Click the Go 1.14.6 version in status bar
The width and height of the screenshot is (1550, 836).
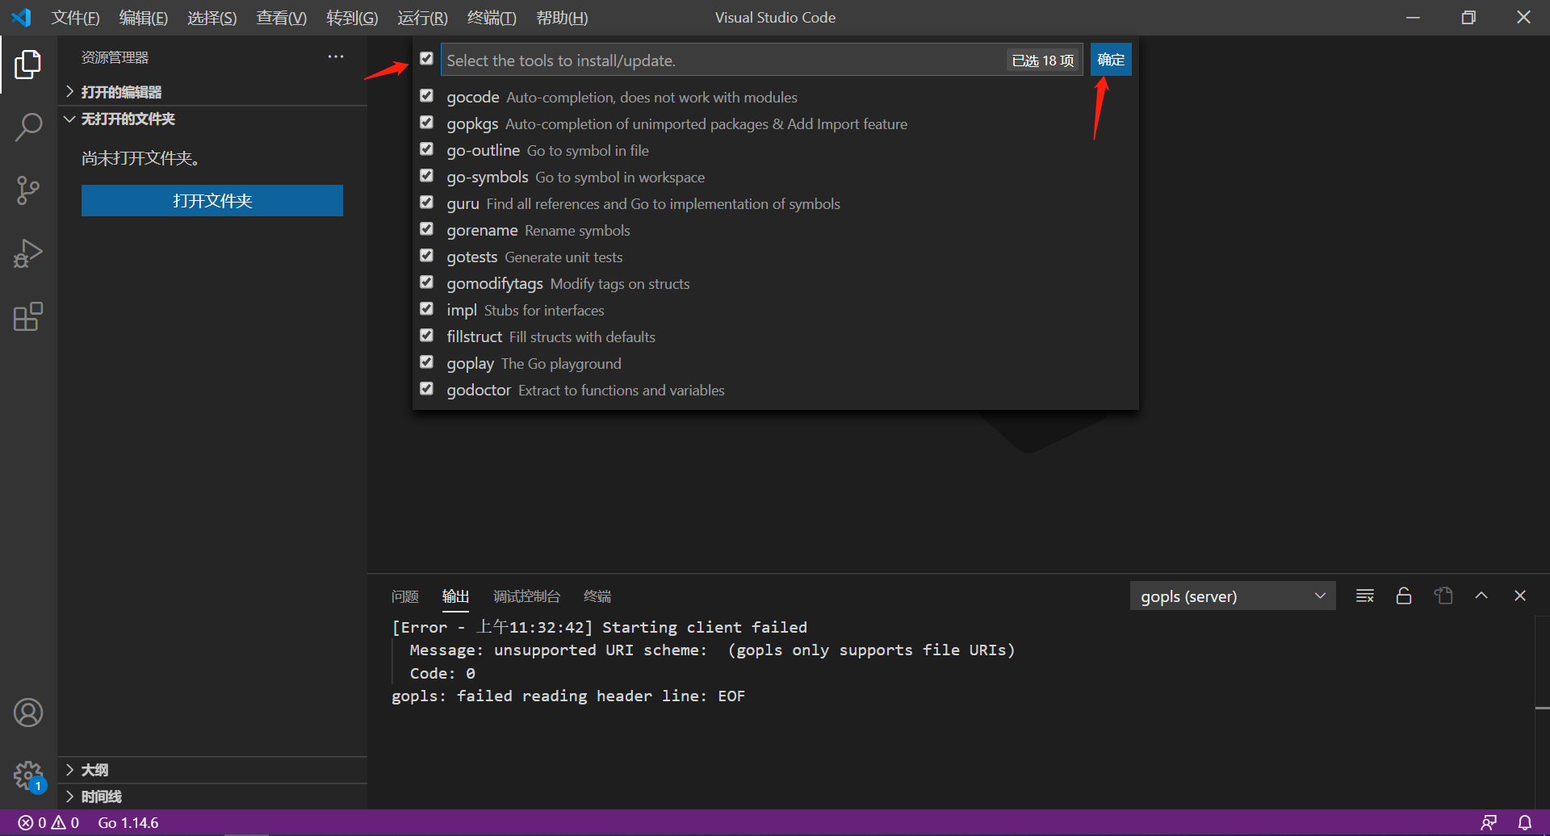click(128, 822)
